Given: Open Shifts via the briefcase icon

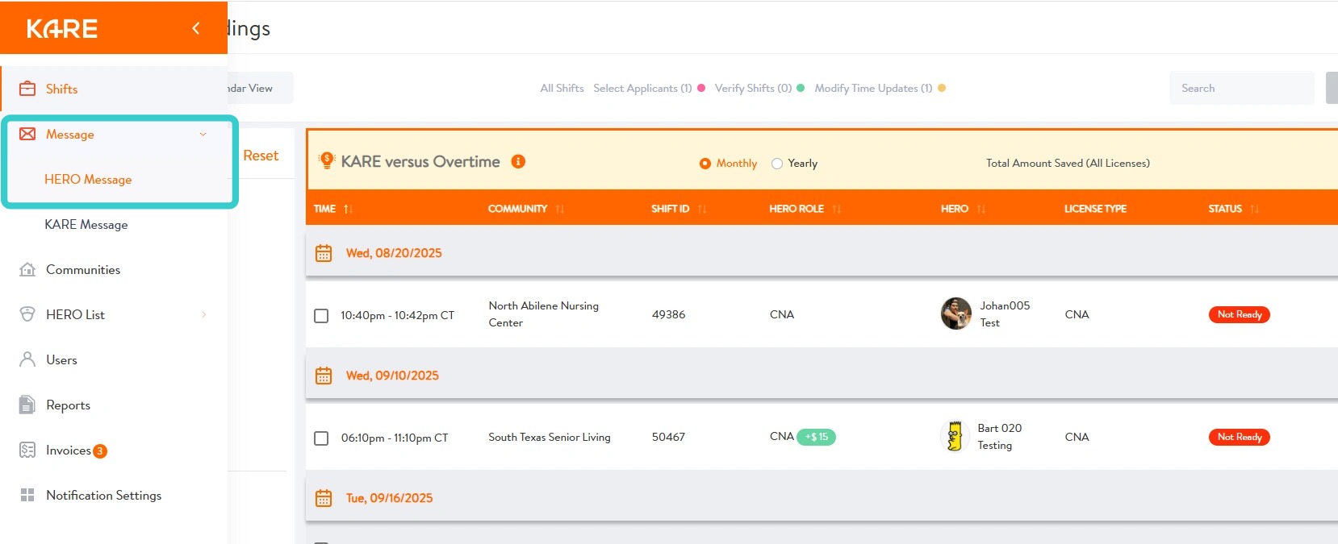Looking at the screenshot, I should click(27, 89).
